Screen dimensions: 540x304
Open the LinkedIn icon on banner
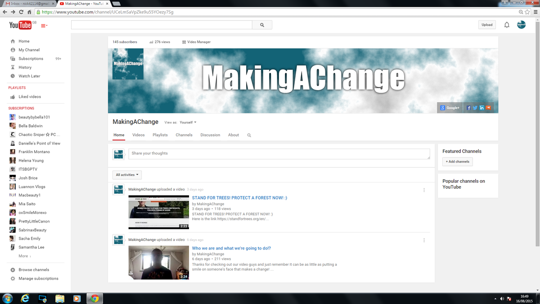click(x=481, y=108)
